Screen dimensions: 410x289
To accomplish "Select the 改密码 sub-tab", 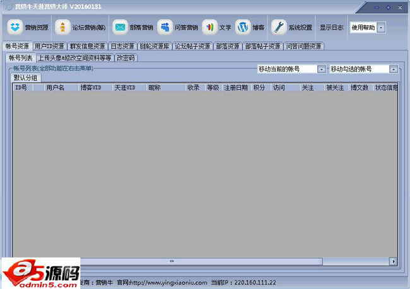I will pos(126,58).
